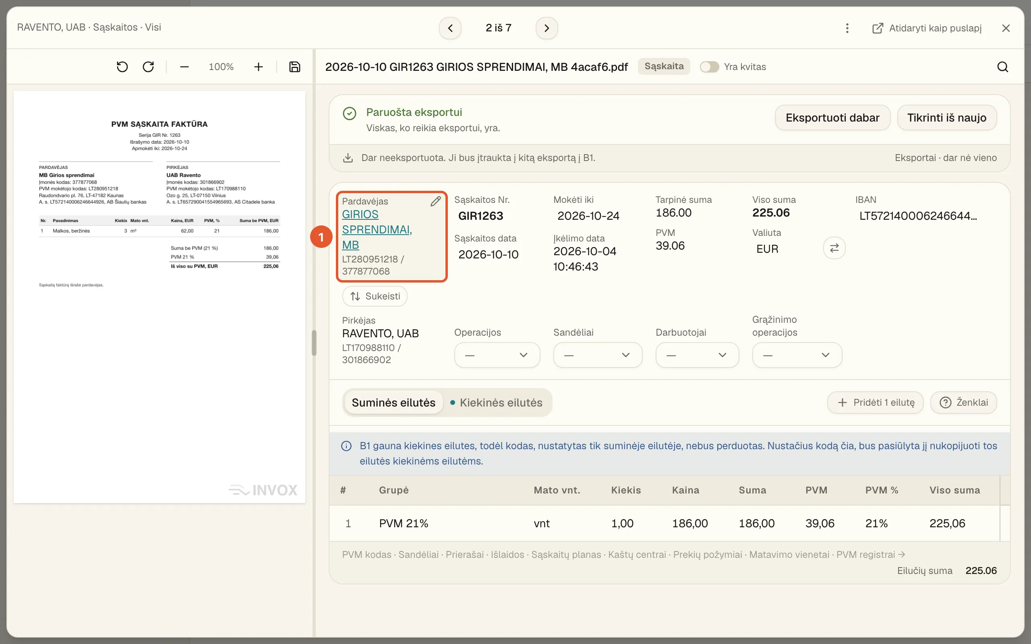Swap currency with the exchange arrows icon
This screenshot has width=1031, height=644.
click(x=834, y=248)
